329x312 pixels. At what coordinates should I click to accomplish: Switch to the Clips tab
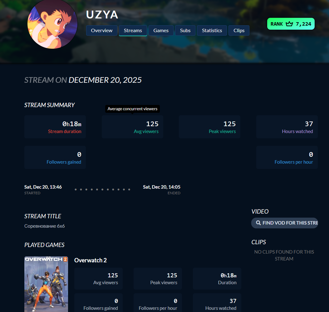239,30
